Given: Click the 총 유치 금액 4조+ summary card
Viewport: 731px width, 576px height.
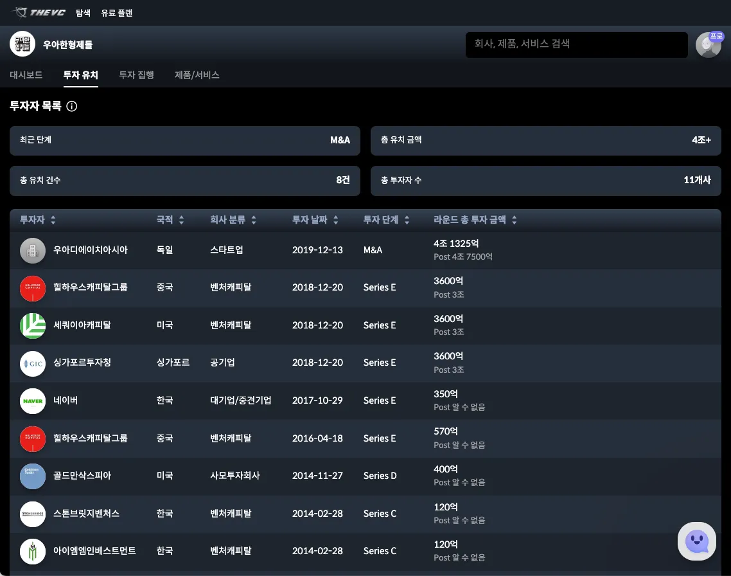Looking at the screenshot, I should tap(546, 140).
